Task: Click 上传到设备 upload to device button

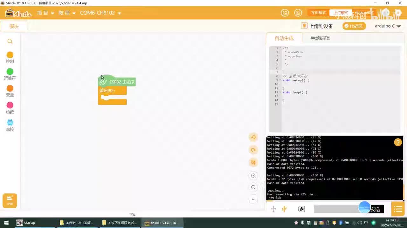Action: click(x=317, y=26)
